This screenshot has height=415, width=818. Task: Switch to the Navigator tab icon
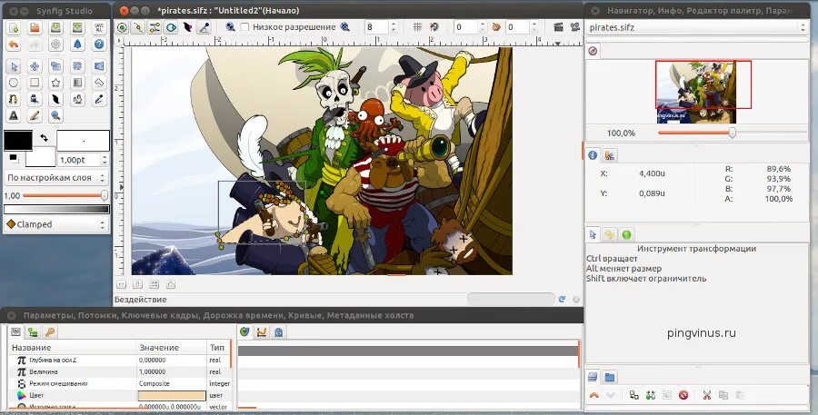point(593,51)
